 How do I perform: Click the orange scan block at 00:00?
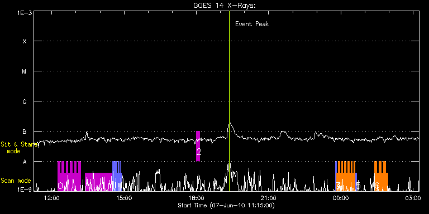(346, 176)
